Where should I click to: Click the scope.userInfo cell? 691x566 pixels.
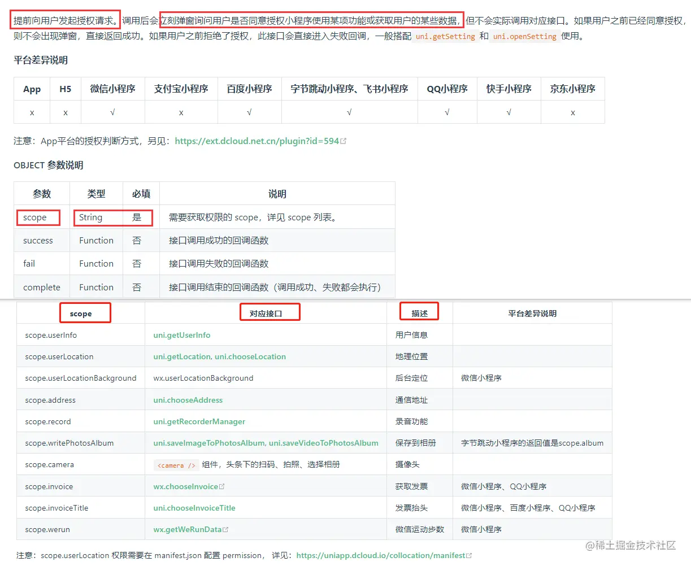81,335
